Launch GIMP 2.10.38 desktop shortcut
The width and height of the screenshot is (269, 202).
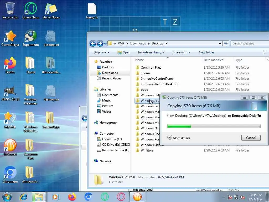point(10,93)
